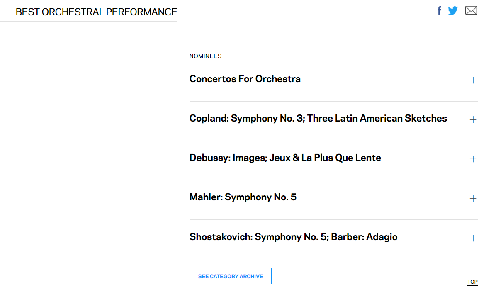Click the NOMINEES section label

205,56
